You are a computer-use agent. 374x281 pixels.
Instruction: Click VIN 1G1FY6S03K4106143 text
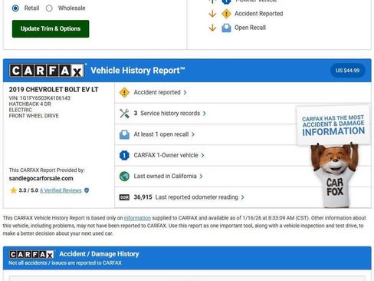(40, 98)
